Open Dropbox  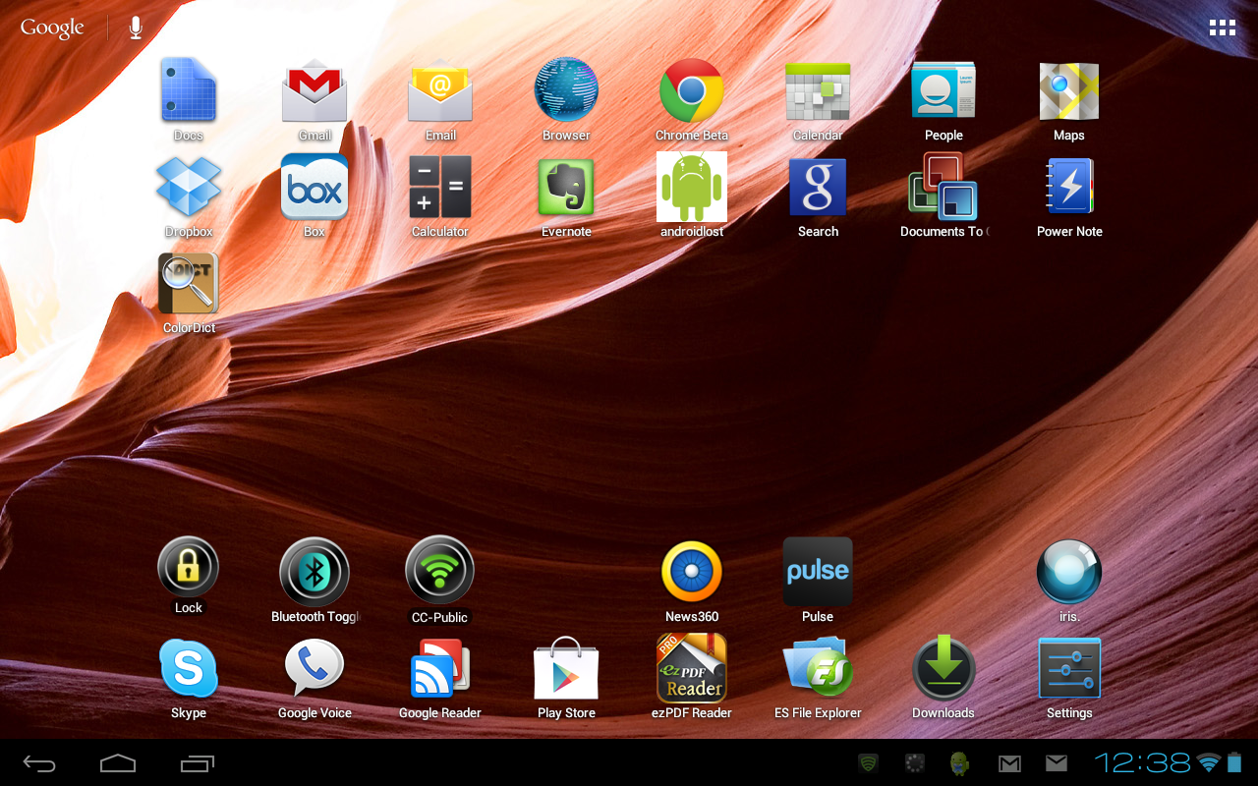189,187
